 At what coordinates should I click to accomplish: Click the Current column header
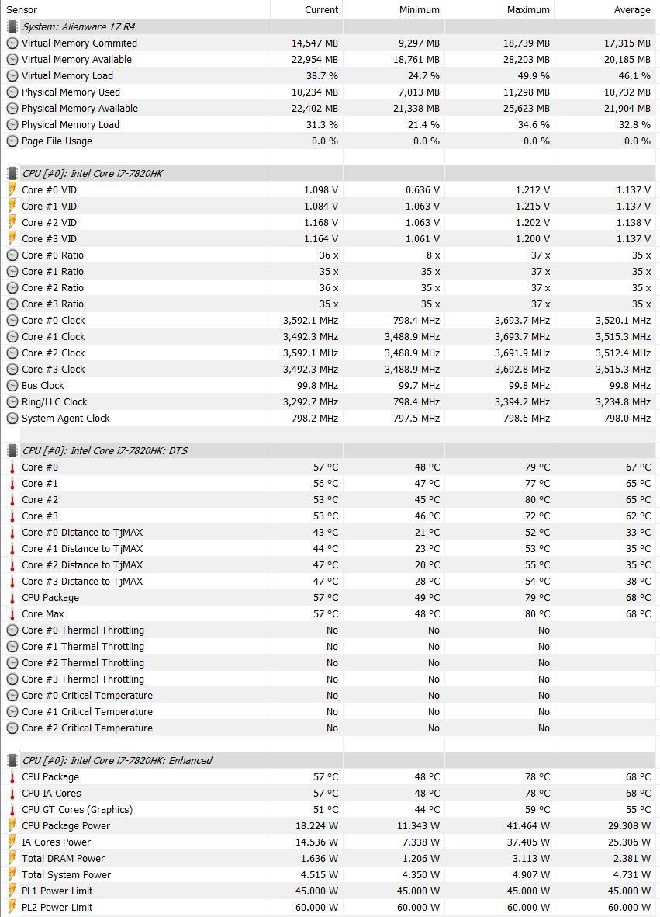tap(321, 9)
